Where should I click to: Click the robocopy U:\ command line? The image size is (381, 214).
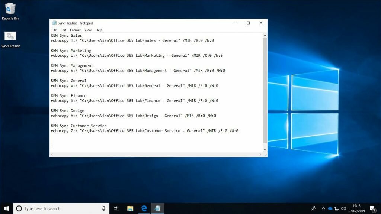(x=137, y=56)
